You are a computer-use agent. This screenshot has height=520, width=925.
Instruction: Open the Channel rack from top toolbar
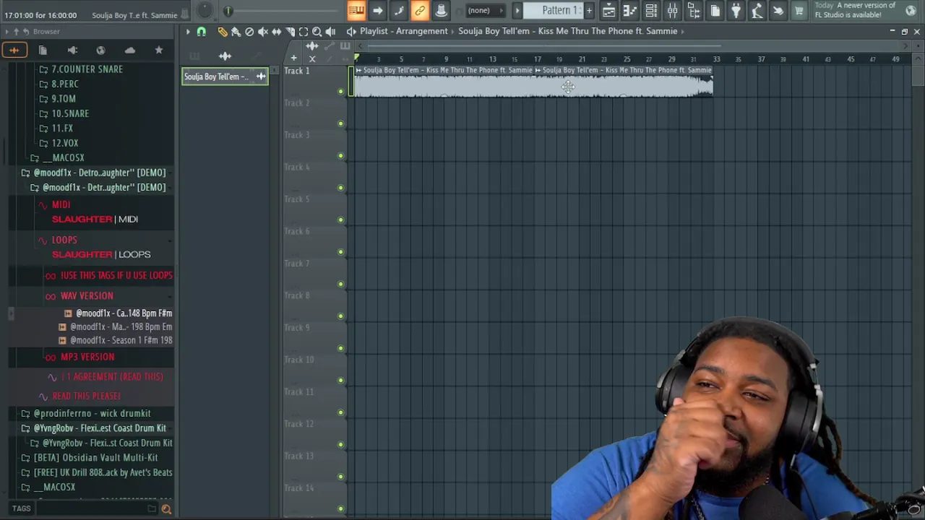tap(651, 10)
